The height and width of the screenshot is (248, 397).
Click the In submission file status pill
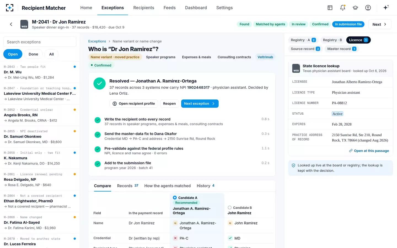(x=348, y=24)
